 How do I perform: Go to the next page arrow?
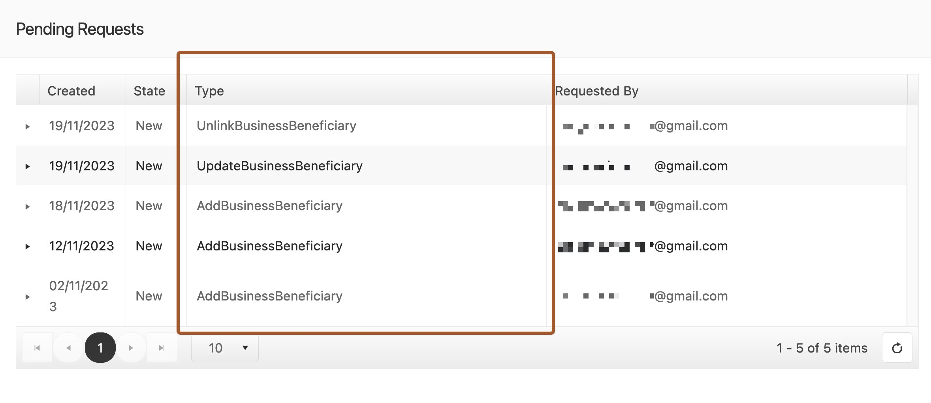pyautogui.click(x=131, y=348)
